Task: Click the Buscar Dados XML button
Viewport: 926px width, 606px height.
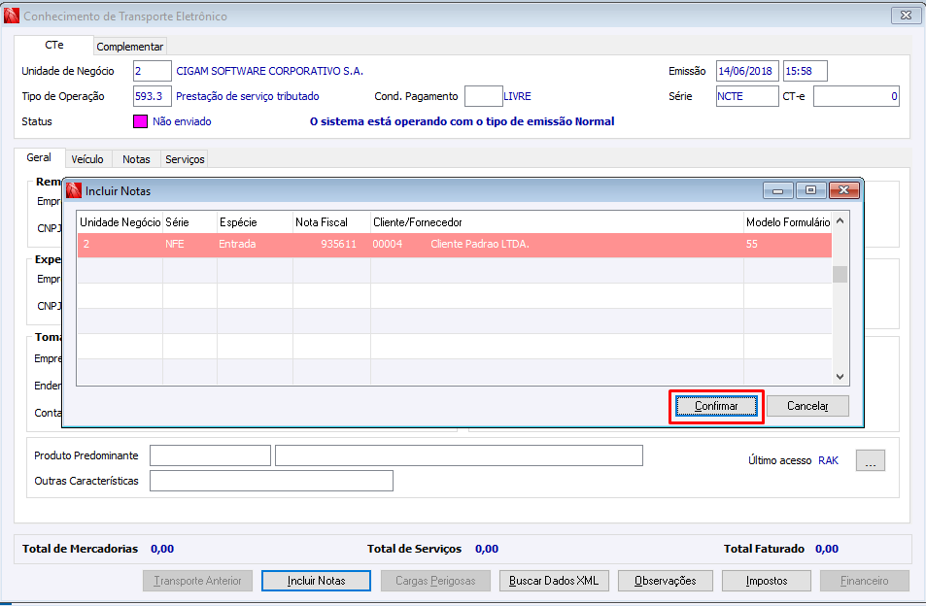Action: click(554, 581)
